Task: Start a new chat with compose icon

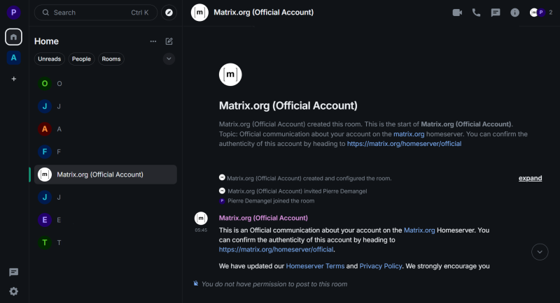Action: (169, 41)
